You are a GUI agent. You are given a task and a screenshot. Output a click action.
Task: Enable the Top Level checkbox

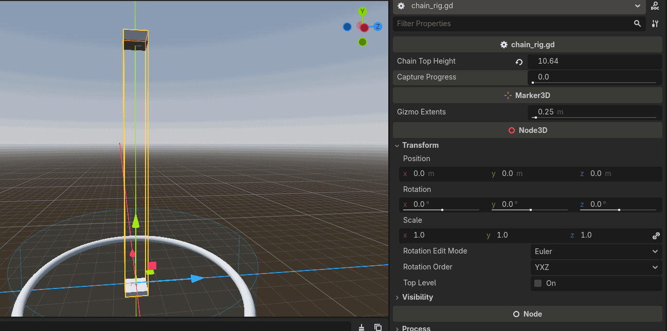tap(538, 283)
